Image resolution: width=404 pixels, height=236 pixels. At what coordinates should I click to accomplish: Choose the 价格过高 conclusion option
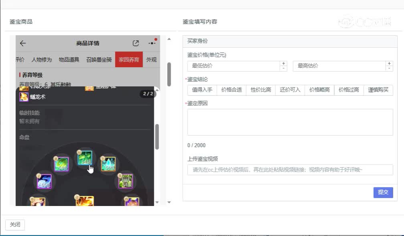(349, 90)
